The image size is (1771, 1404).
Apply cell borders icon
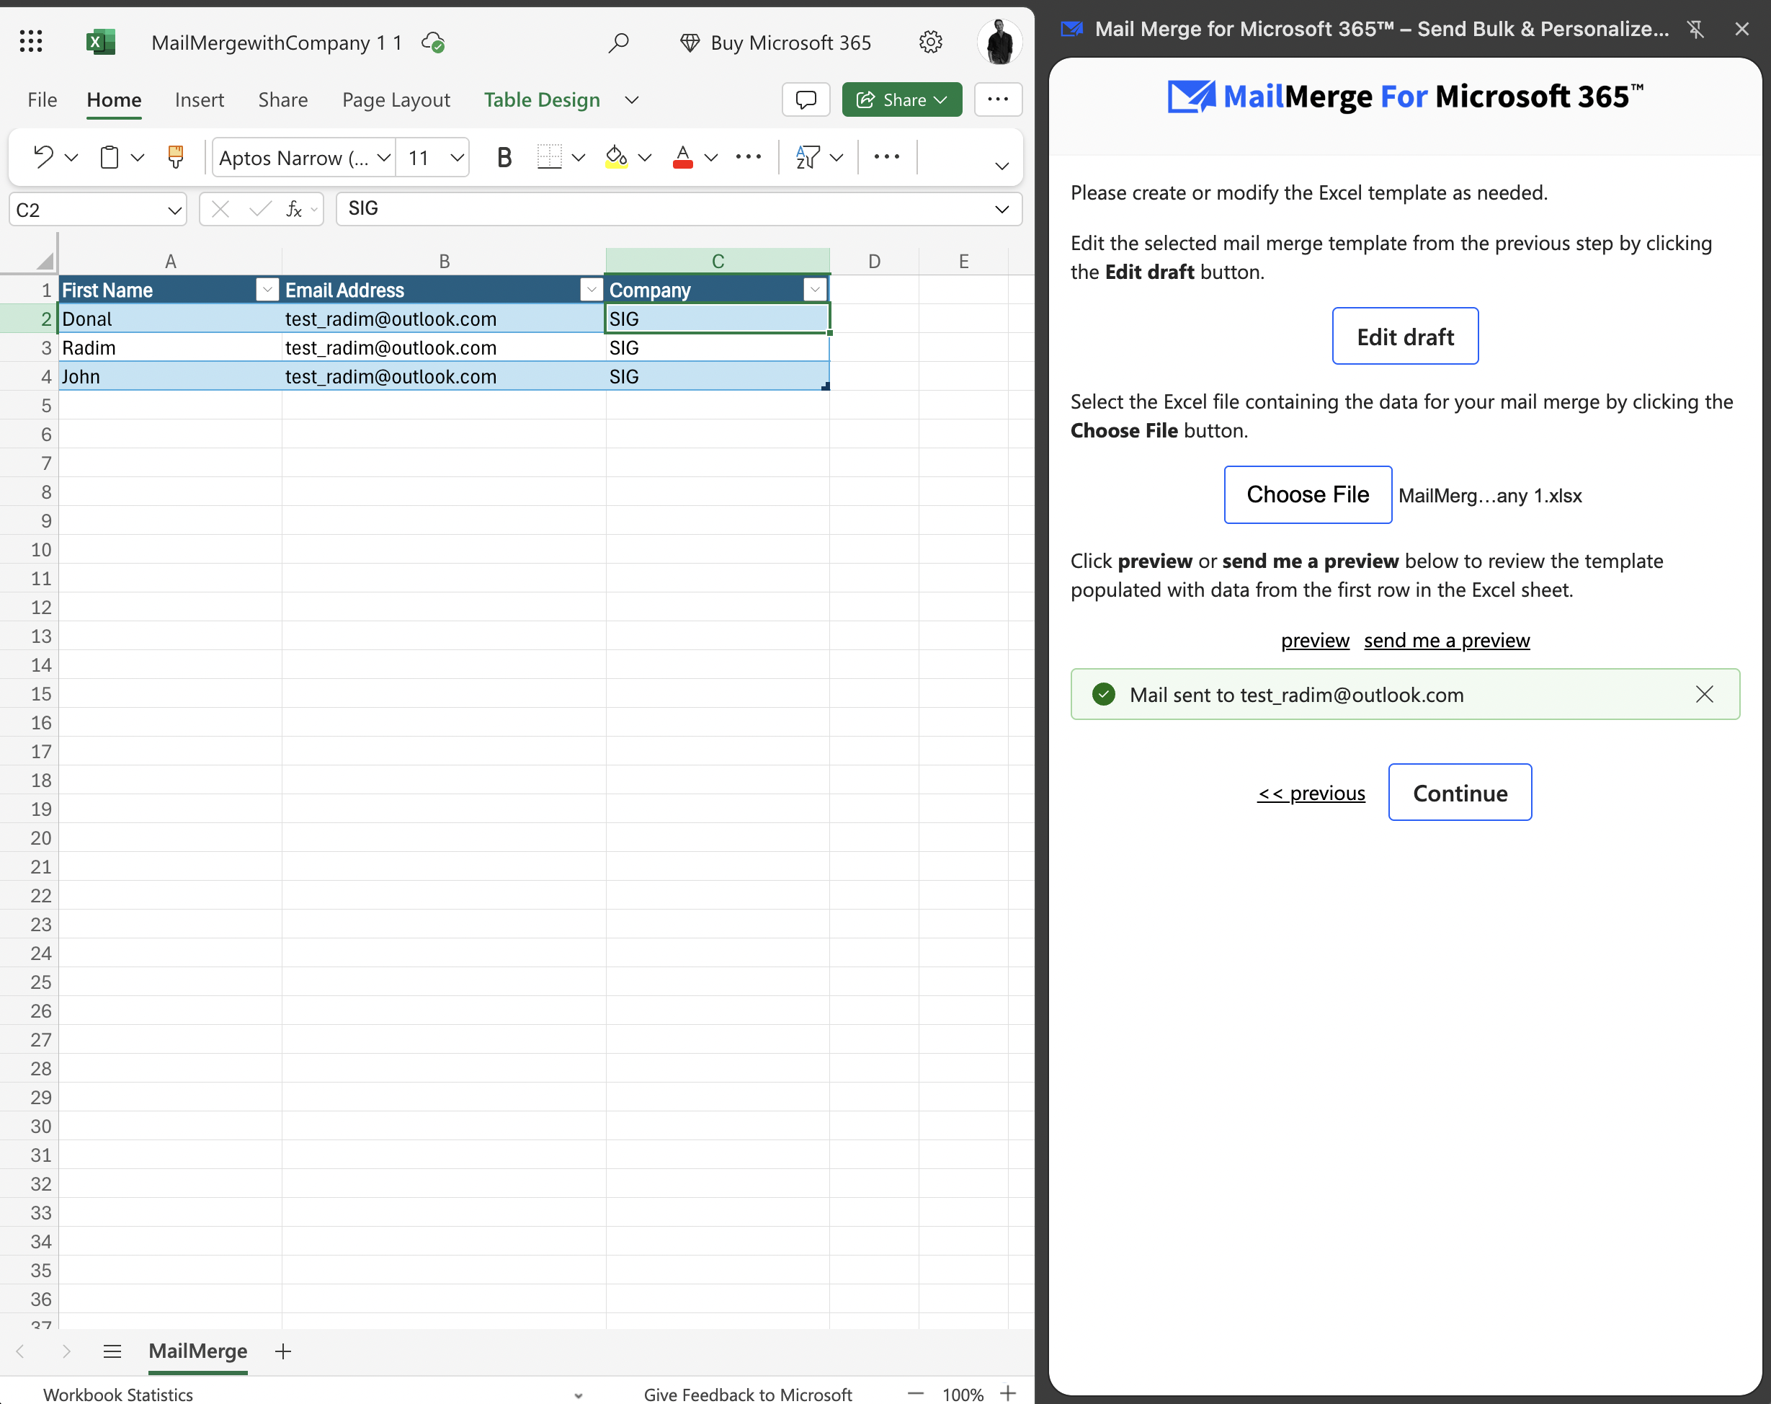click(x=549, y=156)
